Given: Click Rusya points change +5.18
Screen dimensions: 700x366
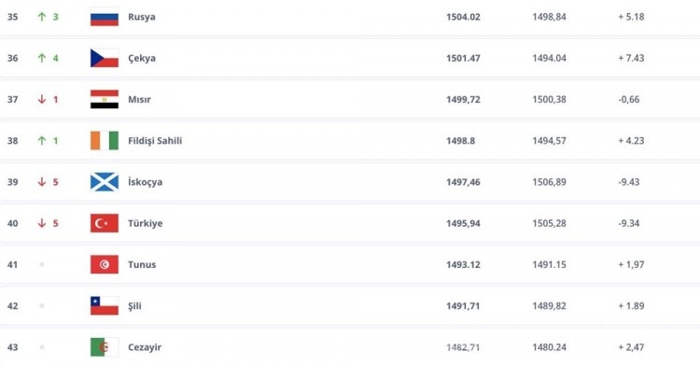Looking at the screenshot, I should [631, 17].
